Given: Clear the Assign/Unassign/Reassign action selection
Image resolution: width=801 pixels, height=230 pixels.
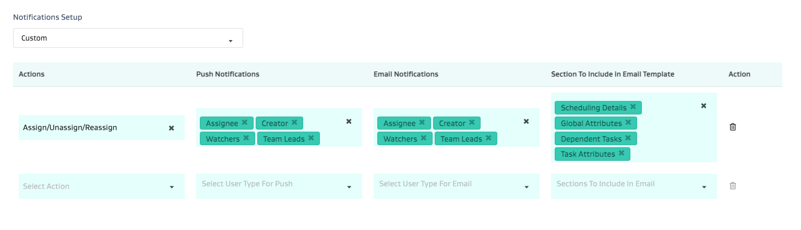Looking at the screenshot, I should pyautogui.click(x=171, y=128).
